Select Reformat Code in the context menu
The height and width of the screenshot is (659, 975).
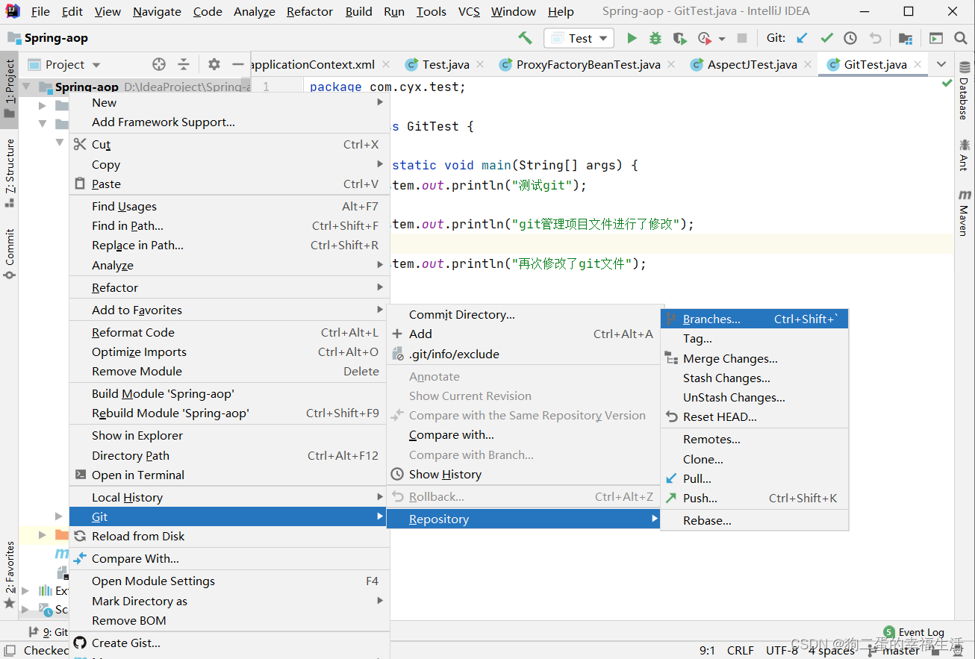(228, 332)
